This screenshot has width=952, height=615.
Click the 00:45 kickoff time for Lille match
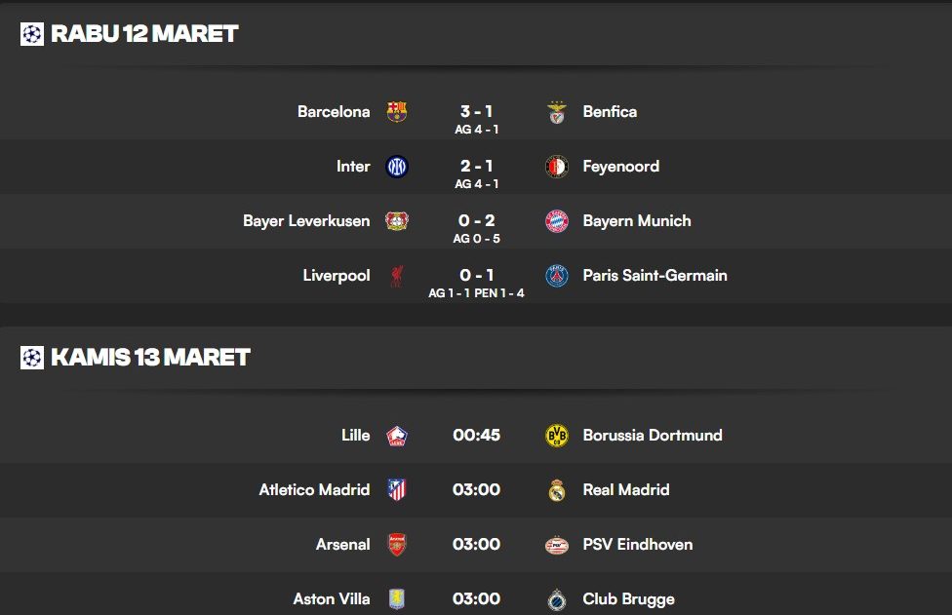[x=477, y=435]
